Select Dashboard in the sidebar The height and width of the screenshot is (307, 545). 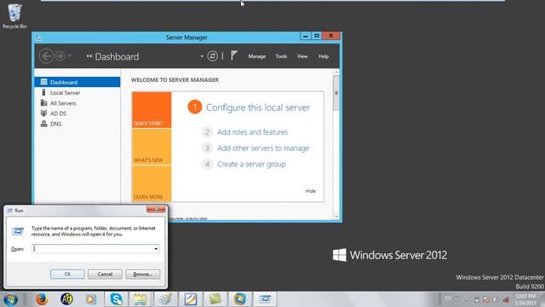click(x=77, y=82)
